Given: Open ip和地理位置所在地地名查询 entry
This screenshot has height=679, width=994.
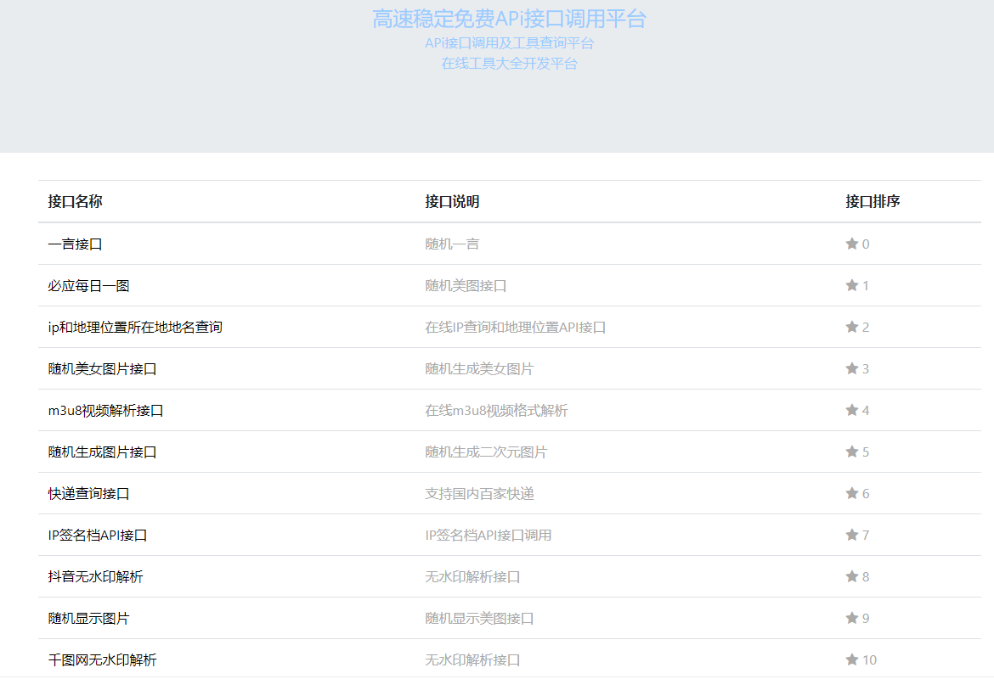Looking at the screenshot, I should (135, 327).
